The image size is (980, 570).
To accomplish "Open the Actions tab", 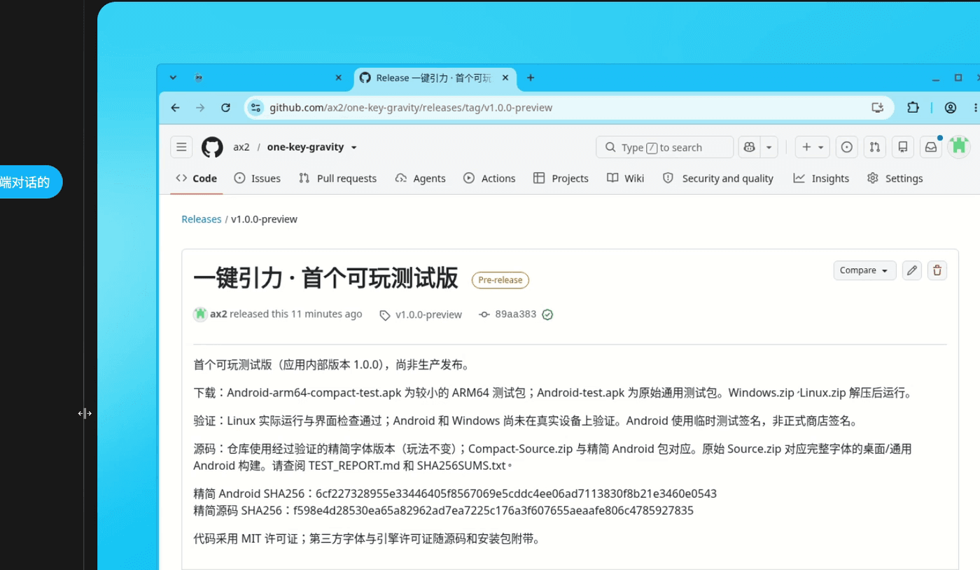I will (489, 179).
